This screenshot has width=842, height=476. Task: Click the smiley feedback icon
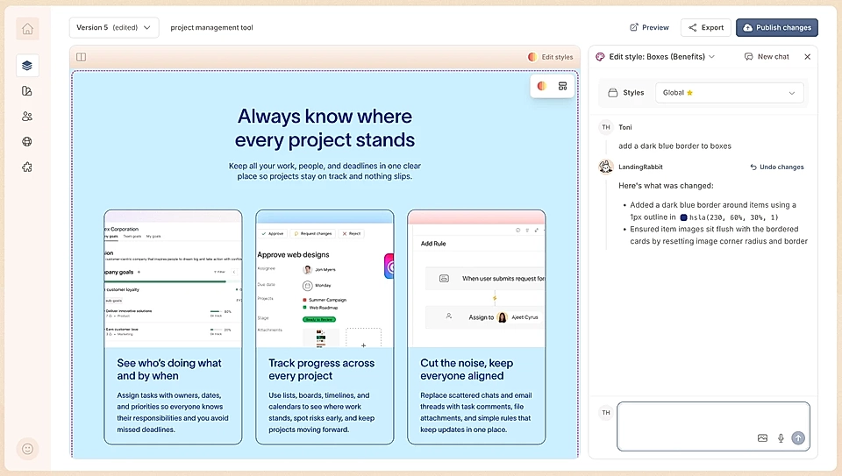tap(27, 449)
